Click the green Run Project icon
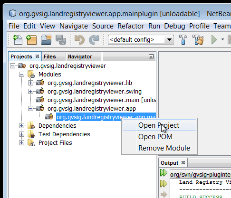Viewport: 231px width, 198px height. coord(214,40)
